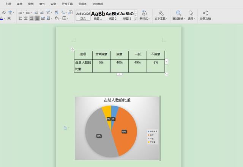Open the shading dropdown arrow
Screen dimensions: 243x167
(60, 19)
